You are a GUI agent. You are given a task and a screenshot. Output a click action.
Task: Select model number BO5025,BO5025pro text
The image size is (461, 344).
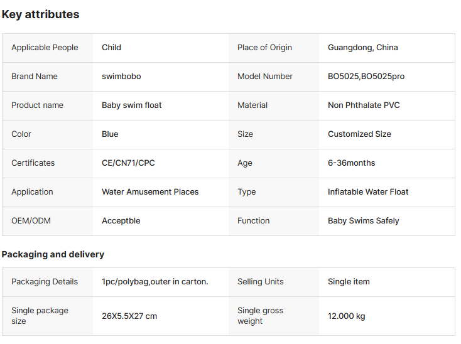(366, 77)
